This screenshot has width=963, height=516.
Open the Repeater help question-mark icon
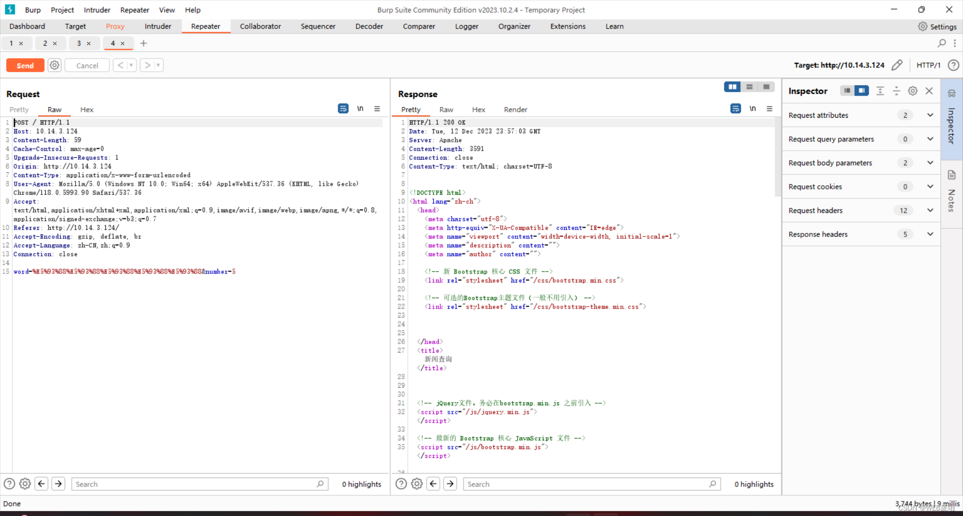click(953, 65)
